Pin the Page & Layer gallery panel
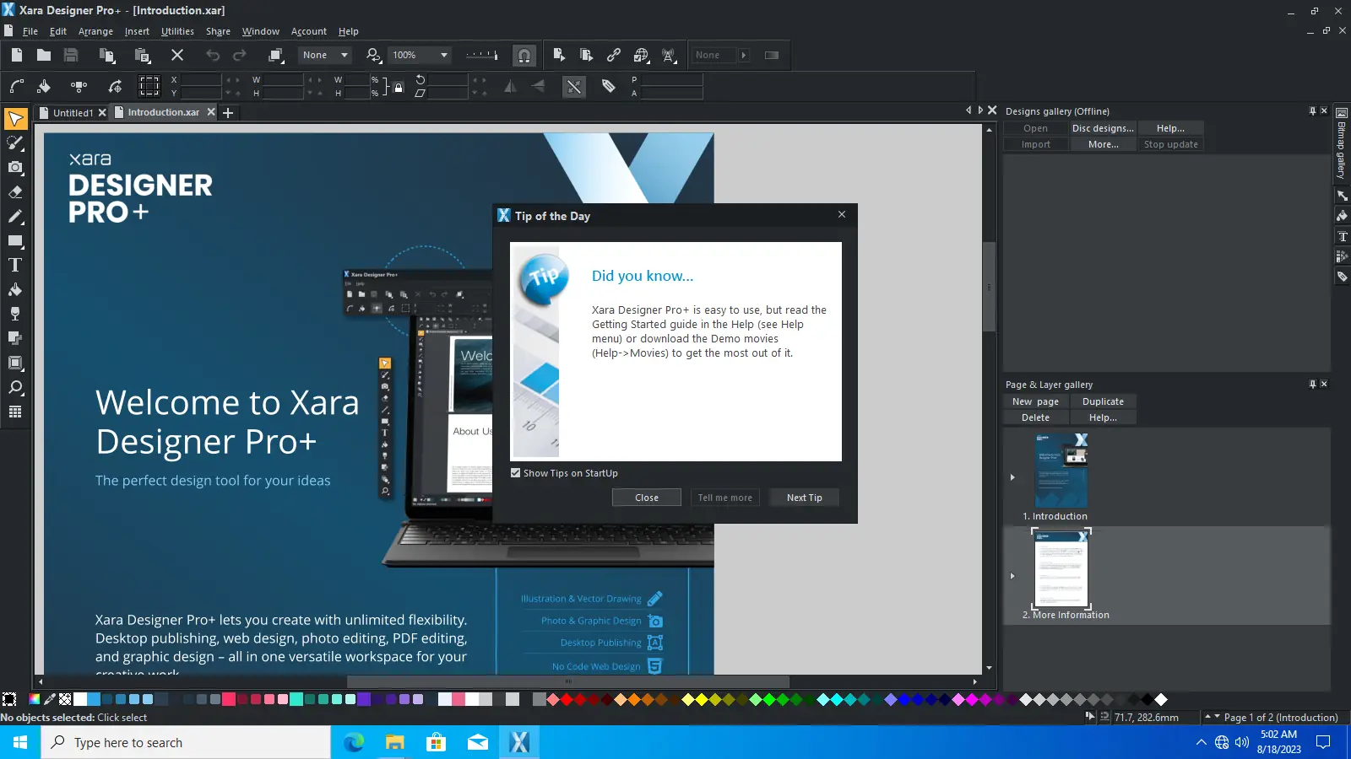Image resolution: width=1351 pixels, height=759 pixels. [1312, 384]
